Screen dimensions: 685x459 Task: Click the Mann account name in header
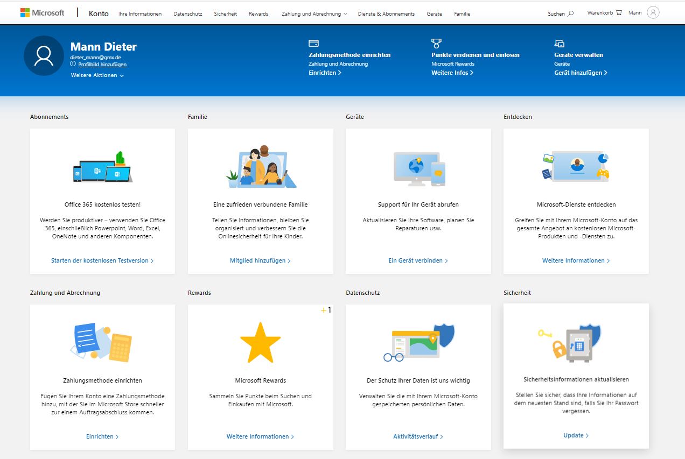click(x=635, y=12)
